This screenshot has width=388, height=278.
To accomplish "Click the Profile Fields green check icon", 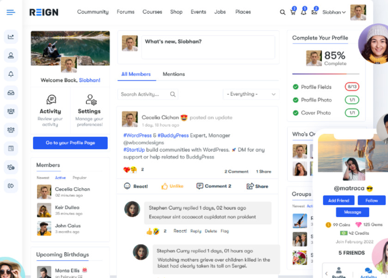I will pyautogui.click(x=296, y=87).
